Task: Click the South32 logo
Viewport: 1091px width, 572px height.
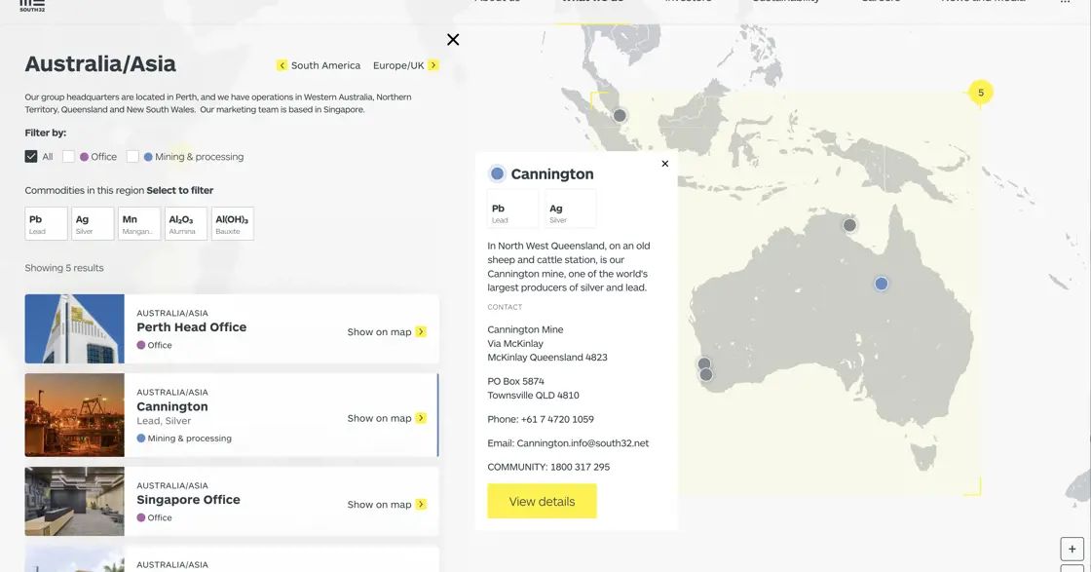Action: coord(32,5)
